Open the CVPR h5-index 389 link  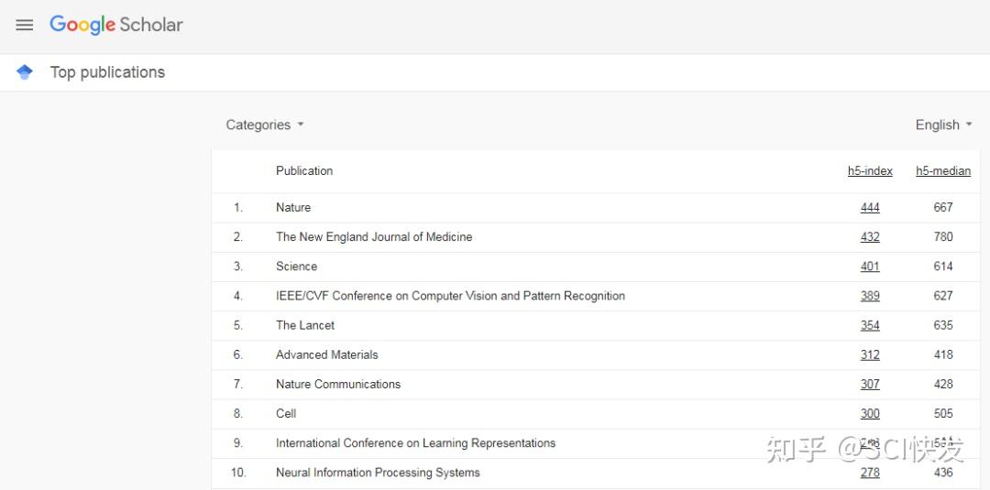click(x=870, y=296)
